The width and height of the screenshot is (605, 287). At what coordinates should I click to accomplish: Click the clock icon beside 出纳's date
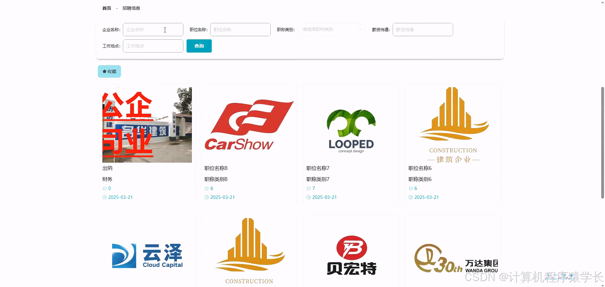pos(104,197)
